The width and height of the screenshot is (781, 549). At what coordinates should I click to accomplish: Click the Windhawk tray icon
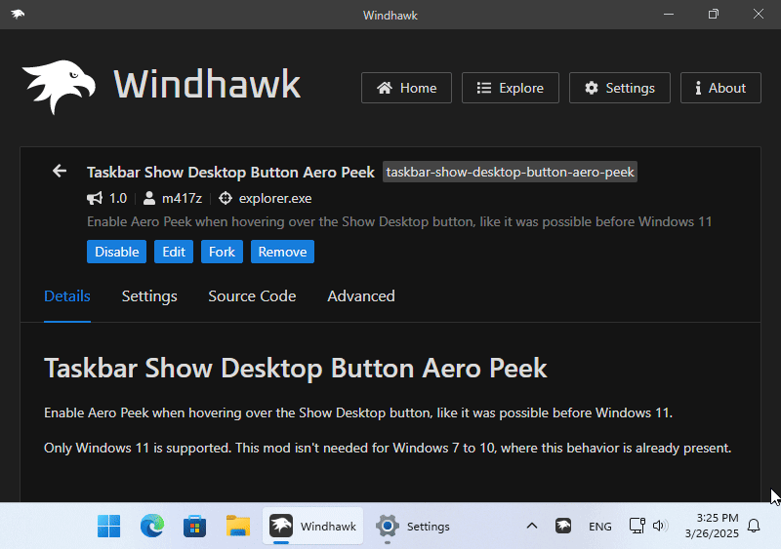click(x=563, y=527)
